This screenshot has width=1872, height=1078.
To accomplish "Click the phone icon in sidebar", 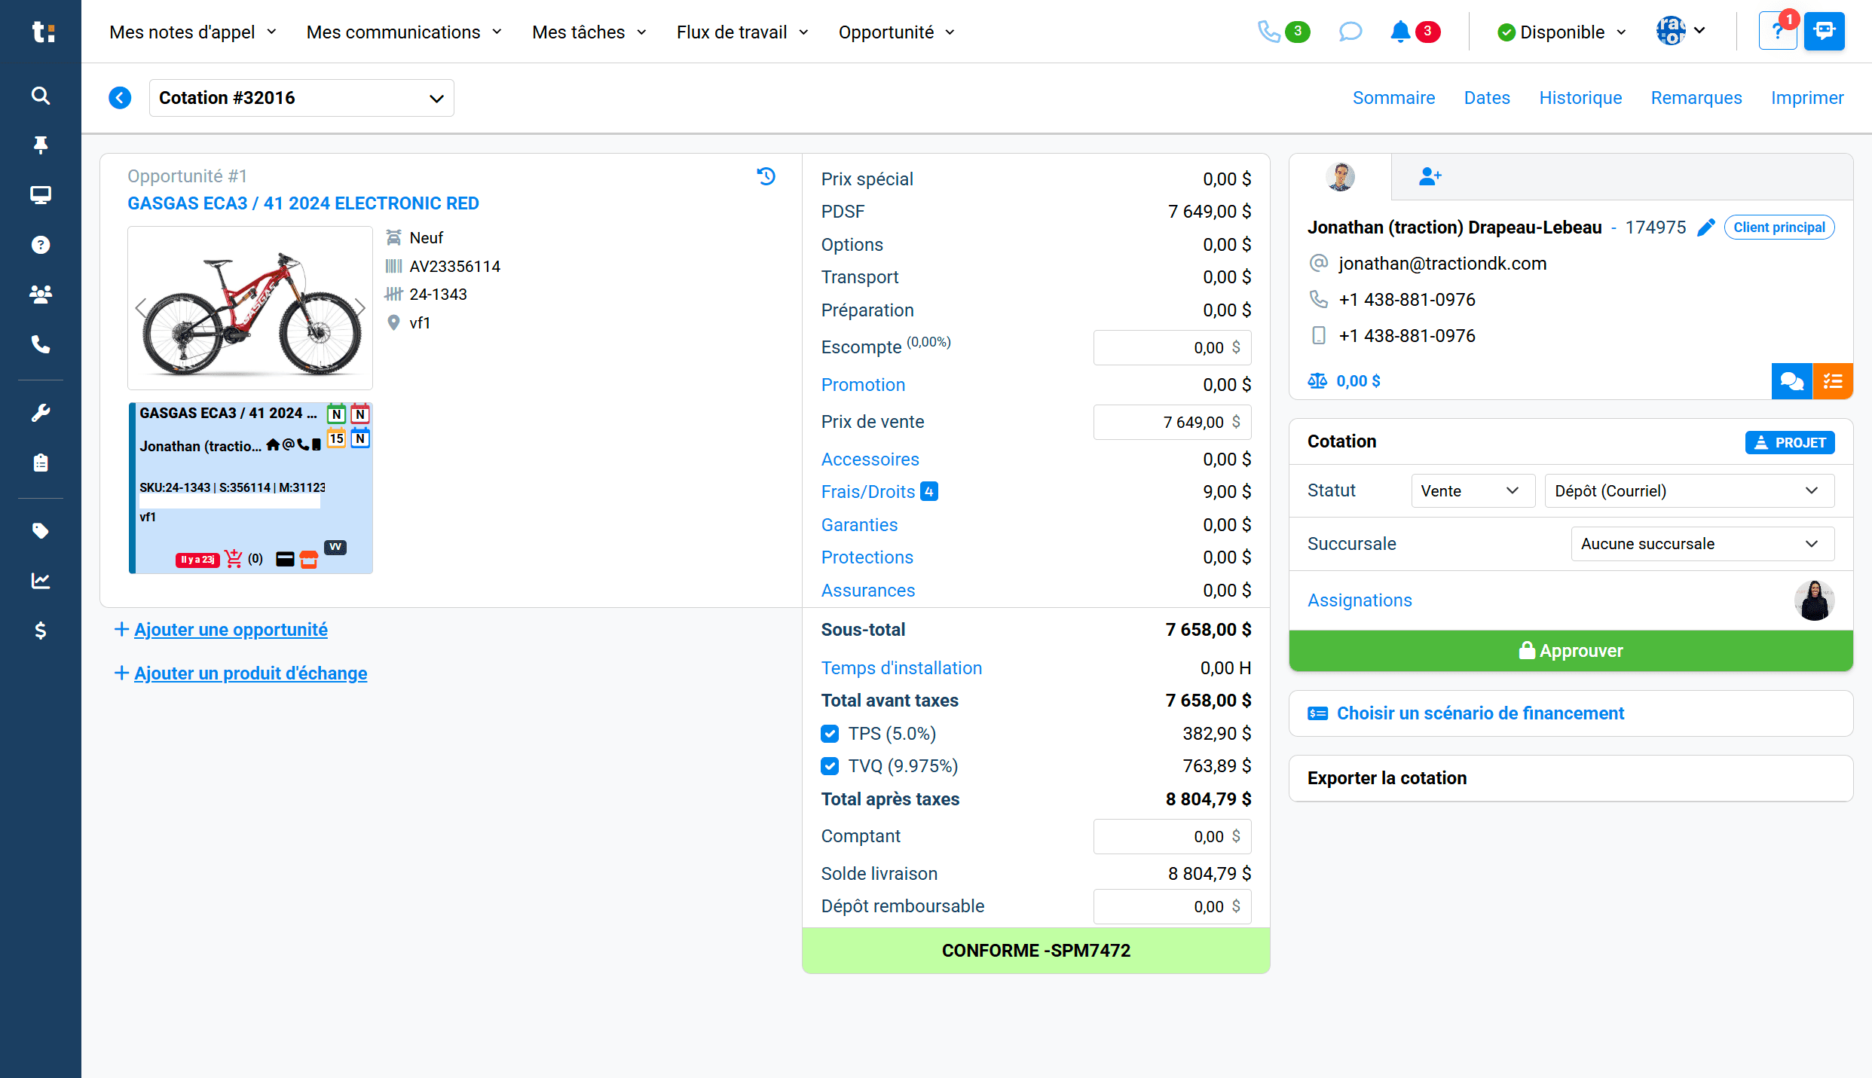I will pos(41,344).
